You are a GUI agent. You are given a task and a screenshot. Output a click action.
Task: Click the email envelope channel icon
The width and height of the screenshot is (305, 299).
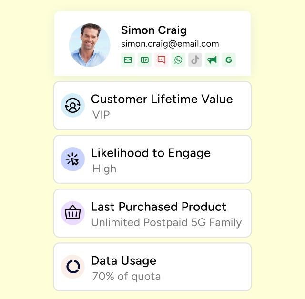[x=128, y=60]
